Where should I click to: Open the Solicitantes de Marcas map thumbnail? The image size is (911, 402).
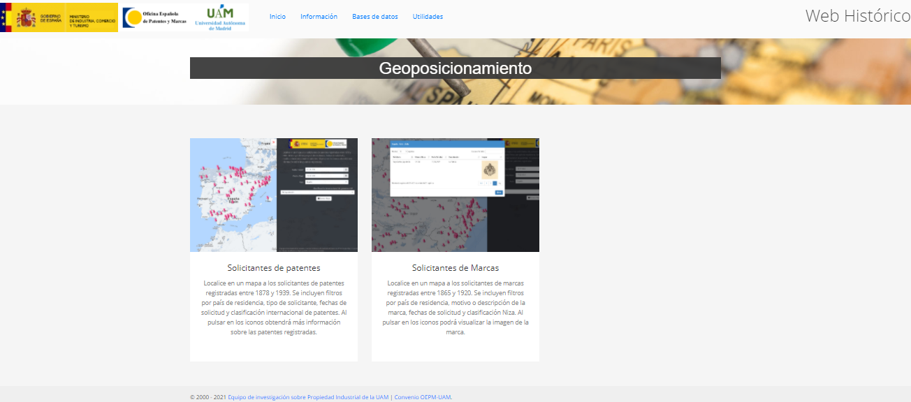pyautogui.click(x=455, y=195)
